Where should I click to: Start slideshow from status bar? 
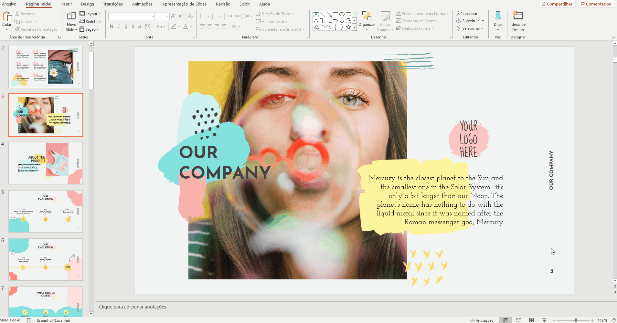point(545,320)
